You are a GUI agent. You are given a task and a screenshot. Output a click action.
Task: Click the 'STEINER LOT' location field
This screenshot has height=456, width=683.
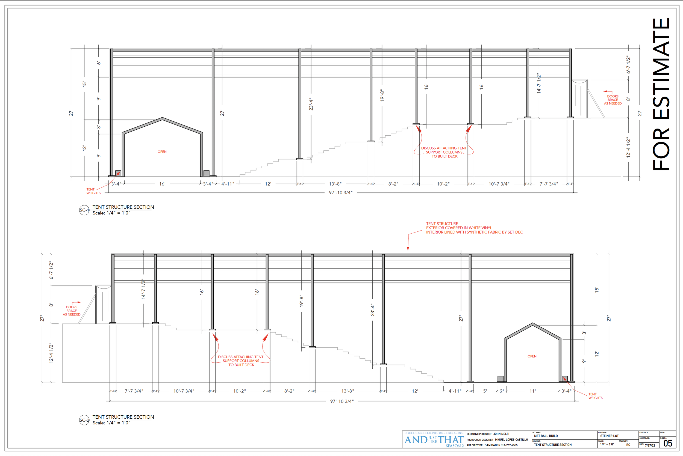tap(609, 436)
